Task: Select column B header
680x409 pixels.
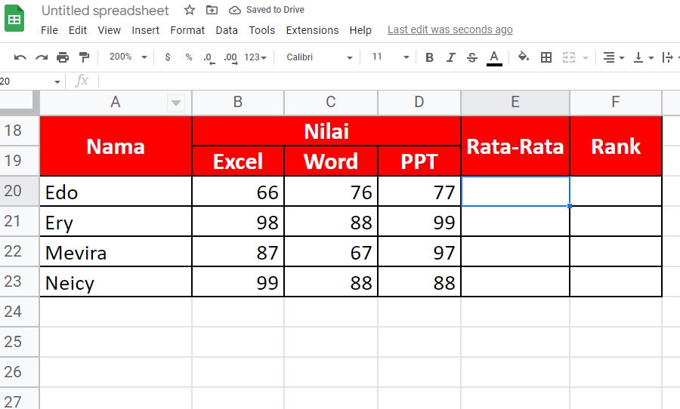Action: pos(238,103)
